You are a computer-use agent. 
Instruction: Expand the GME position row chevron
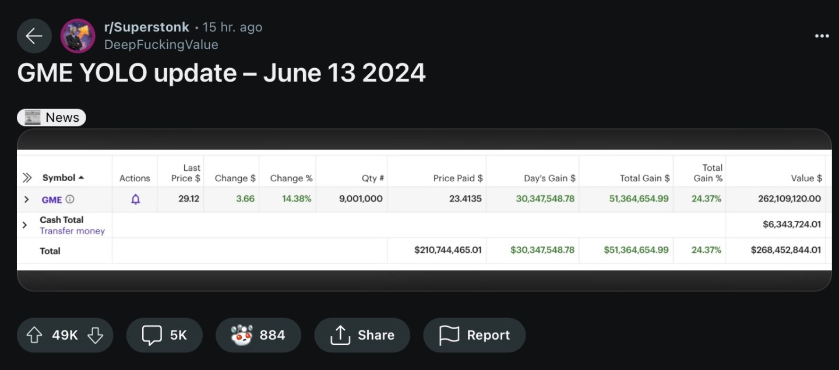(26, 199)
